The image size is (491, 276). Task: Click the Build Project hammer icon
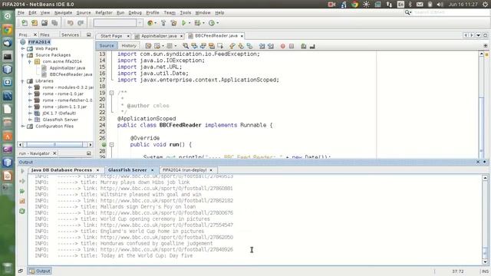coord(163,23)
